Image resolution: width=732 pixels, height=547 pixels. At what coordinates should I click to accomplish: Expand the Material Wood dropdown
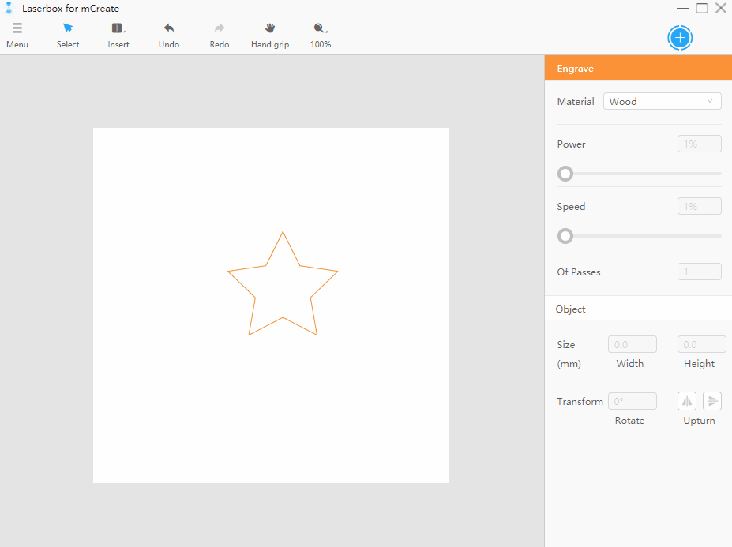point(662,101)
